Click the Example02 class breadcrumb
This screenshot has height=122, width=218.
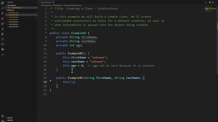tap(58, 5)
